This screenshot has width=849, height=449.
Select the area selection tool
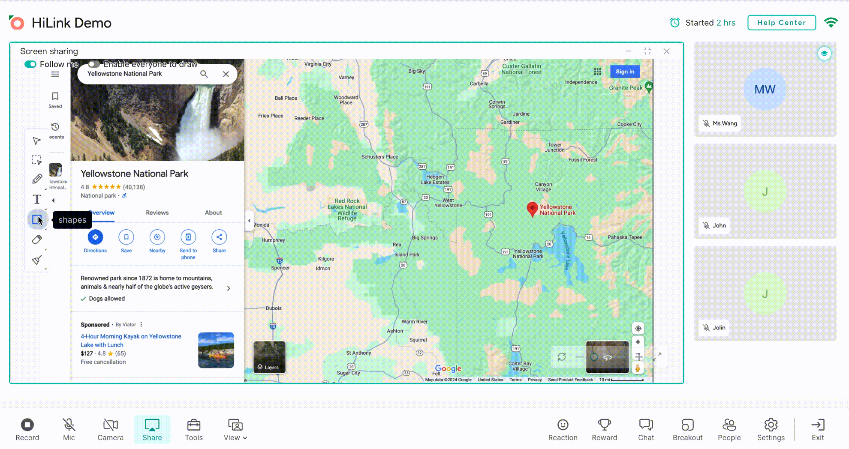37,160
